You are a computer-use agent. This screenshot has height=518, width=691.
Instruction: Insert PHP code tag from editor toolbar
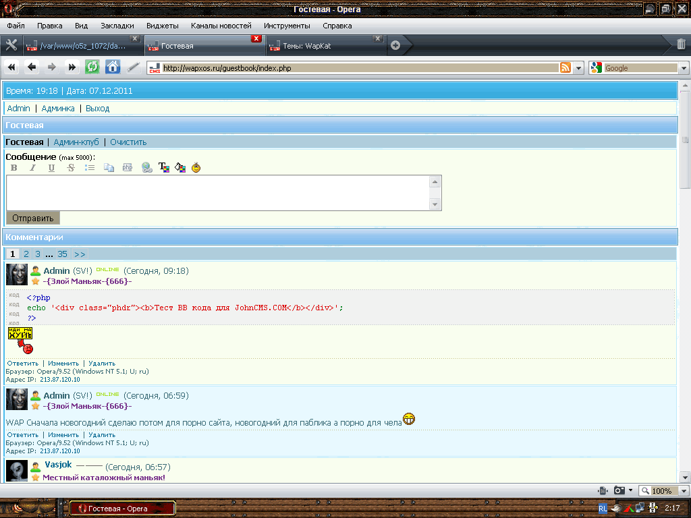click(x=127, y=168)
